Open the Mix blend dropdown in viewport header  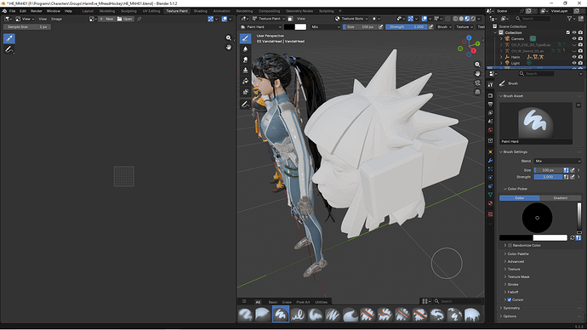326,27
